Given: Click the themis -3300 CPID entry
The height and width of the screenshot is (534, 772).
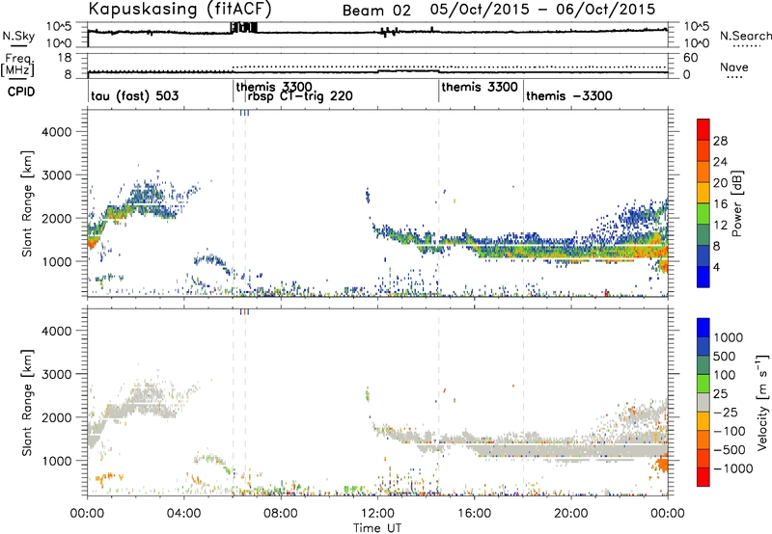Looking at the screenshot, I should click(x=569, y=95).
